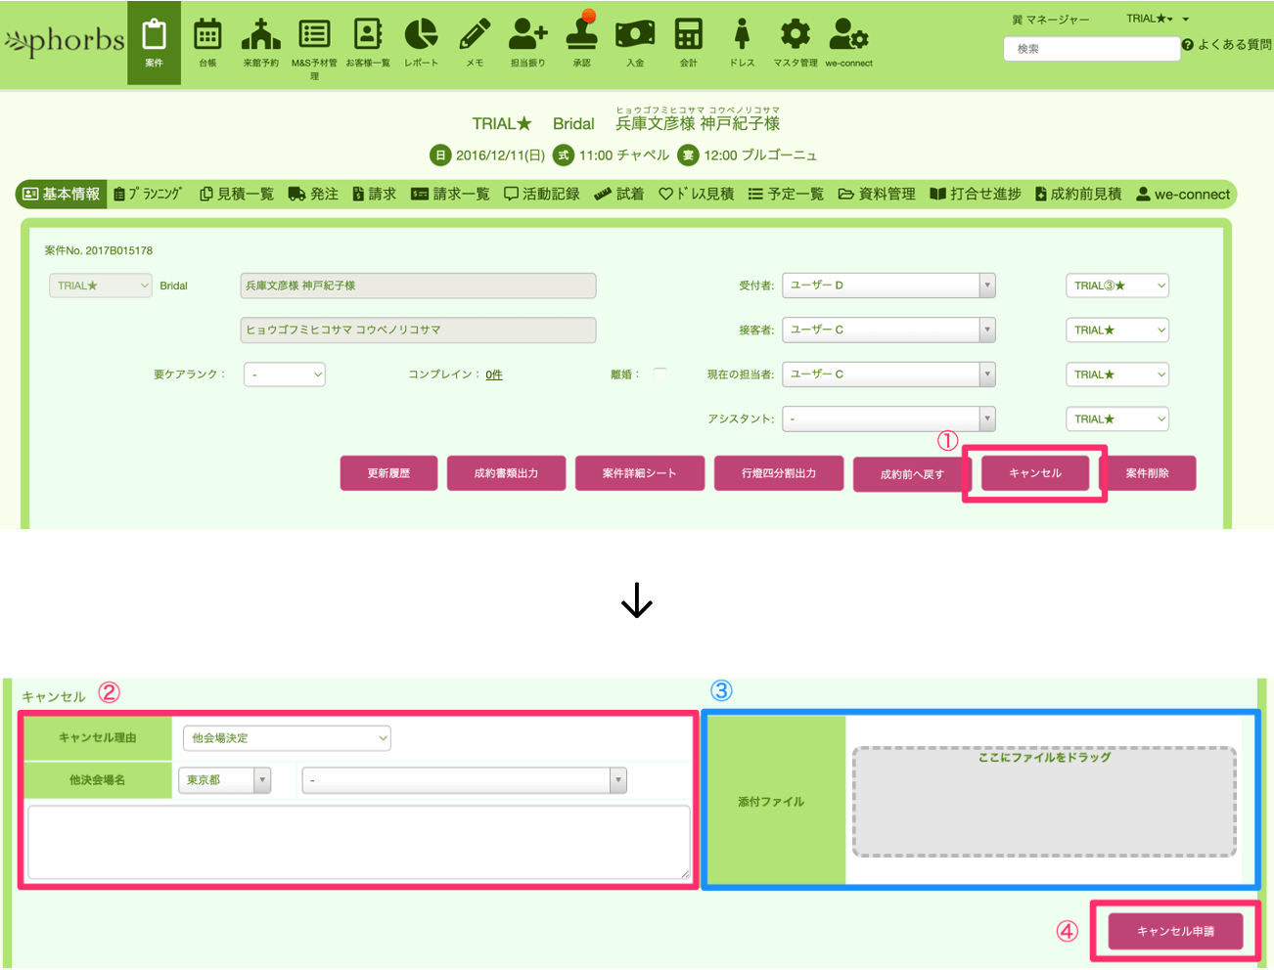Click the ここにファイルをドラッグ drop zone

click(x=1044, y=802)
